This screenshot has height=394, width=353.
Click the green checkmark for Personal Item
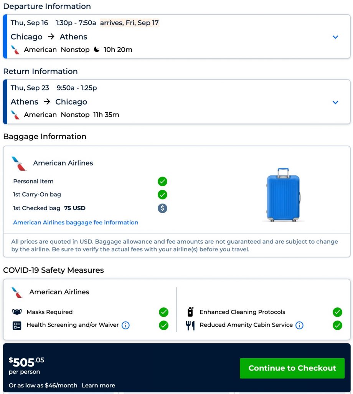[162, 181]
